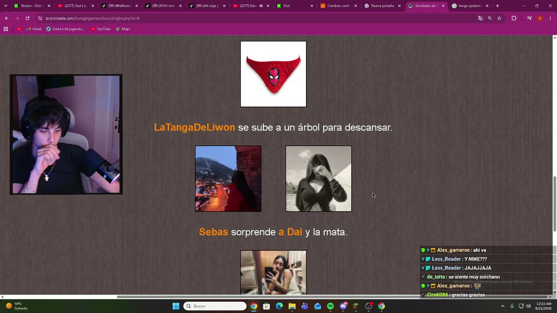Open Discord from the taskbar

(x=343, y=306)
